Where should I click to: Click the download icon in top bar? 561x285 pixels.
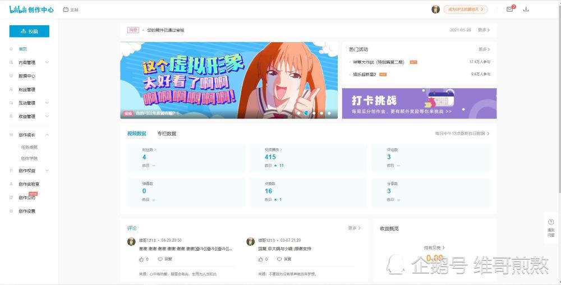point(526,10)
